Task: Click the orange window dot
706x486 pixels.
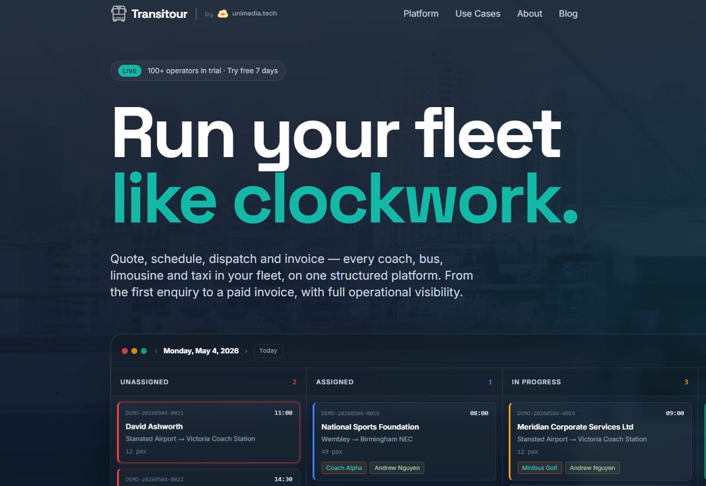Action: (134, 351)
